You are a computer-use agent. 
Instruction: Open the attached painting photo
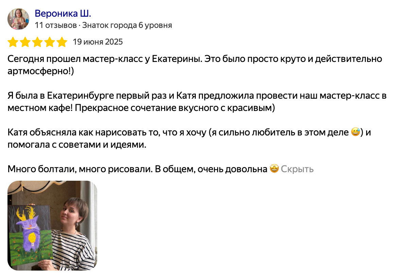tap(53, 229)
